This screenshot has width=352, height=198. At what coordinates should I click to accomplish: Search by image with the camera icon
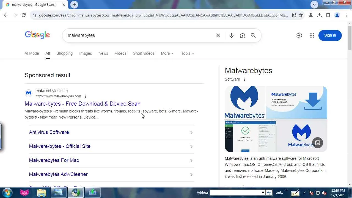point(242,35)
